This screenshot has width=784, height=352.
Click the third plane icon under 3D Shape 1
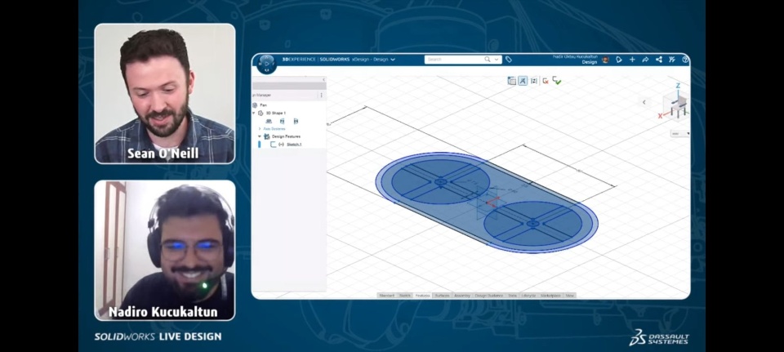pos(296,121)
